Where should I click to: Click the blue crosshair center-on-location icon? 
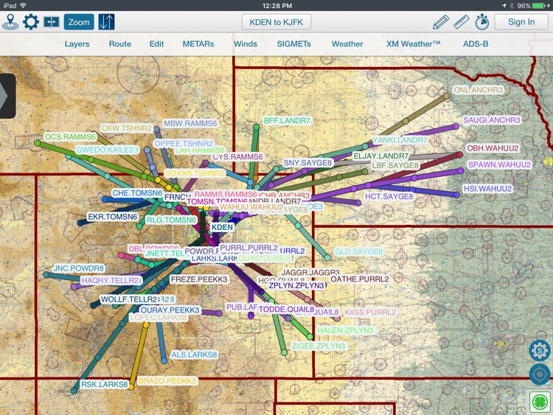[x=540, y=374]
